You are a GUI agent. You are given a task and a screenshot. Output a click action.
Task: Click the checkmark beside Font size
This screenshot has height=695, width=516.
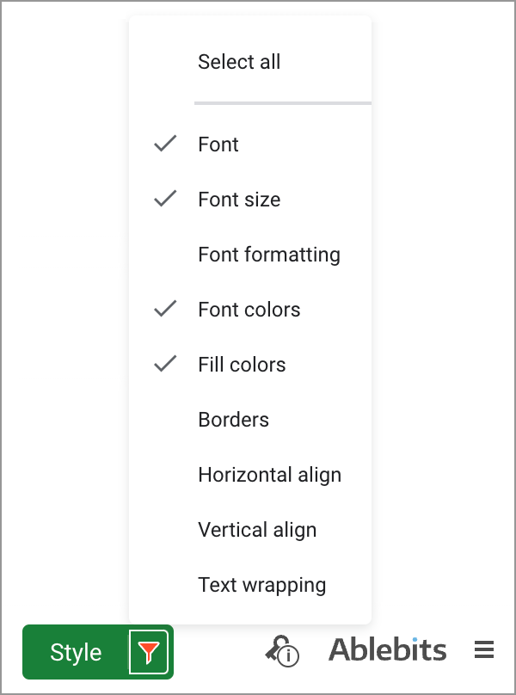click(x=164, y=199)
